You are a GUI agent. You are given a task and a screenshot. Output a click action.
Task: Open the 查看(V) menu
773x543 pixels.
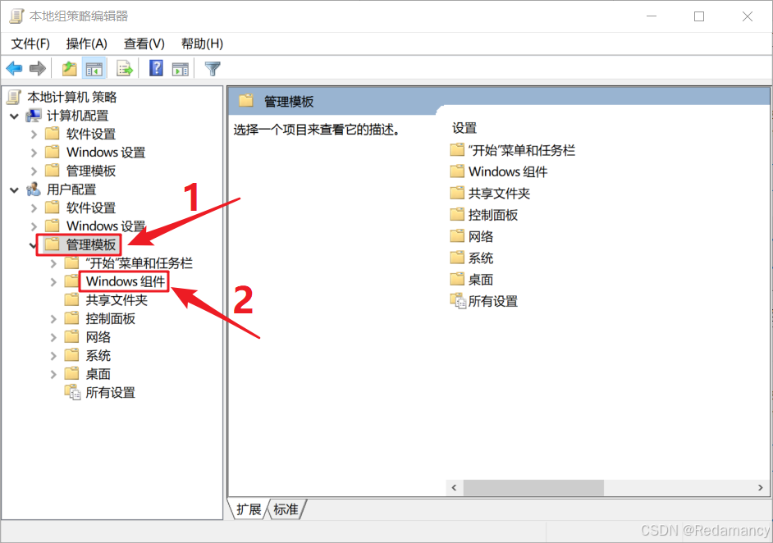tap(144, 43)
